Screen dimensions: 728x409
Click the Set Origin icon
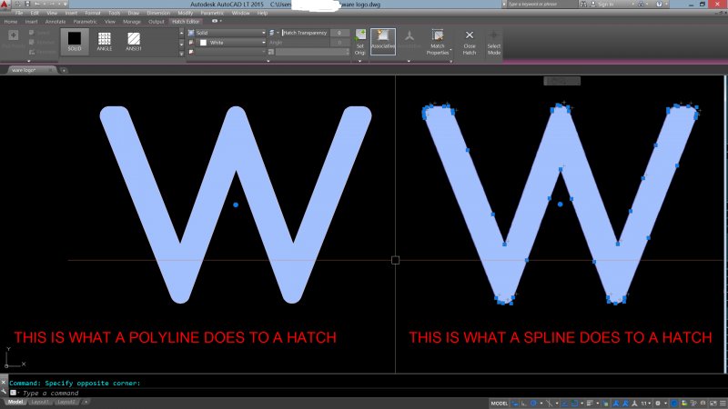click(x=359, y=40)
